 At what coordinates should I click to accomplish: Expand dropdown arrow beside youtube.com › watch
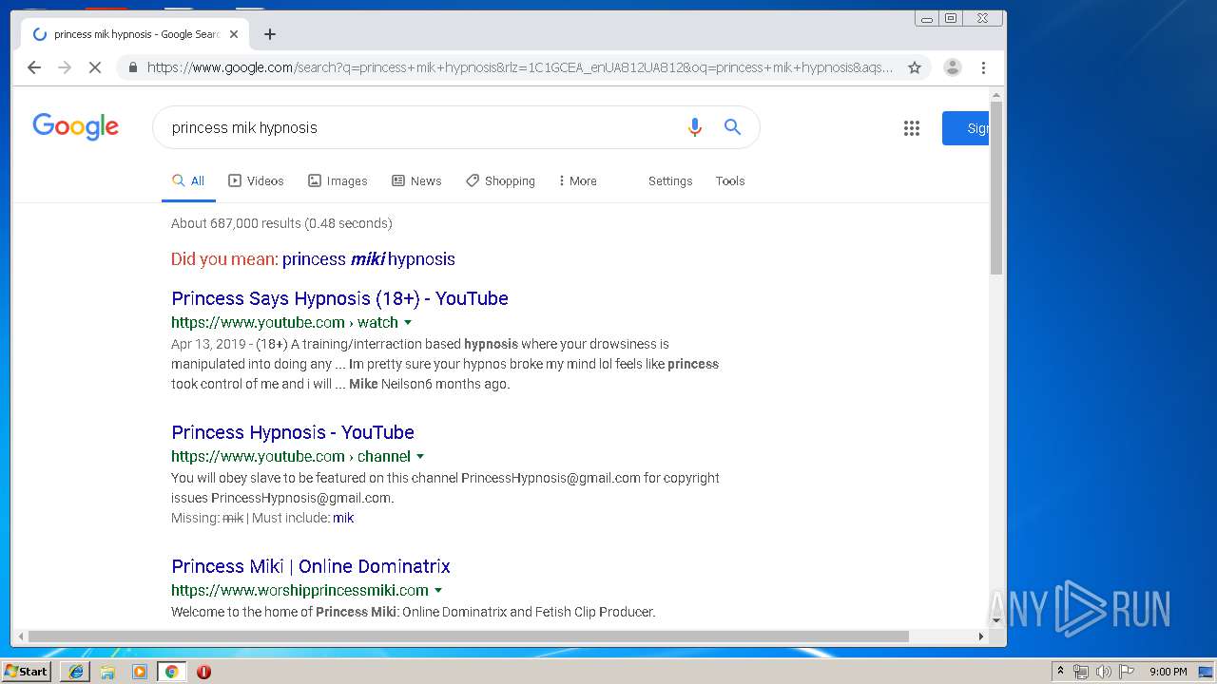point(408,323)
